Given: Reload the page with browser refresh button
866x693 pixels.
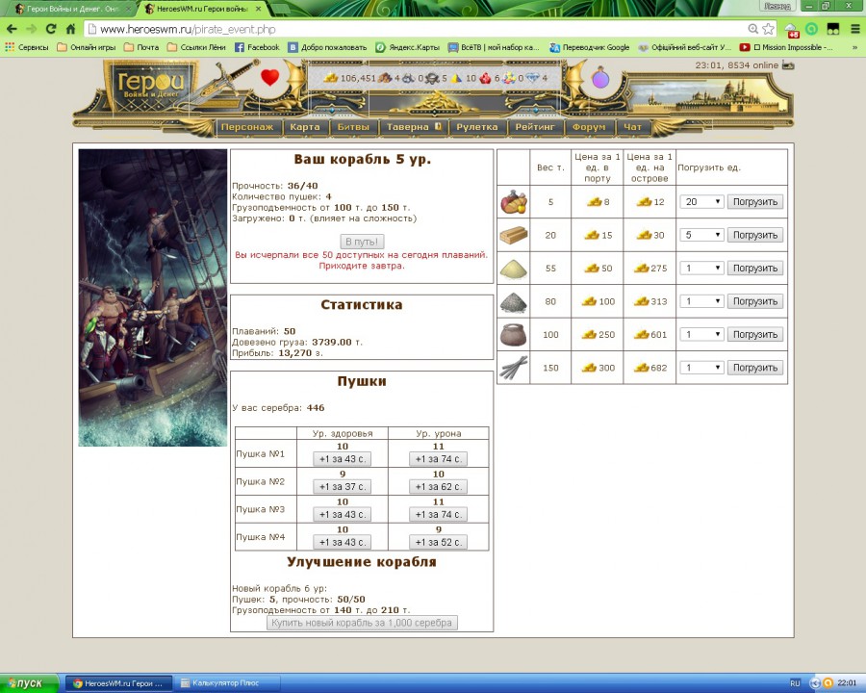Looking at the screenshot, I should click(x=51, y=29).
